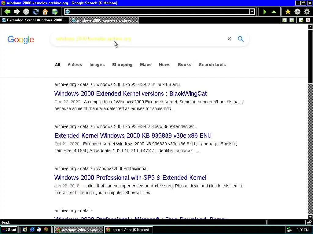
Task: Click the first Quick Launch icon beside Start
Action: (25, 230)
